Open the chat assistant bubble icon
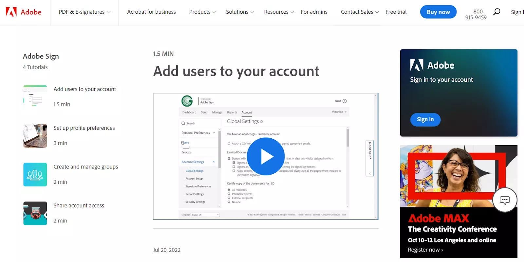Screen dimensions: 524x262 505,200
